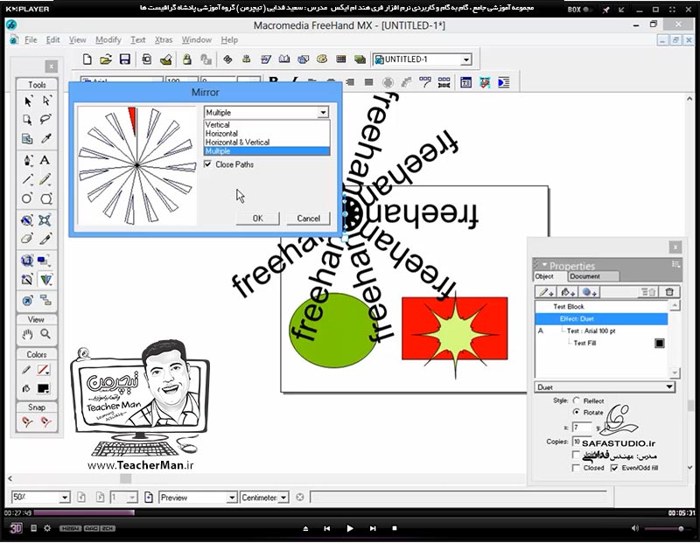The width and height of the screenshot is (700, 543).
Task: Open the page number dropdown
Action: pyautogui.click(x=132, y=497)
